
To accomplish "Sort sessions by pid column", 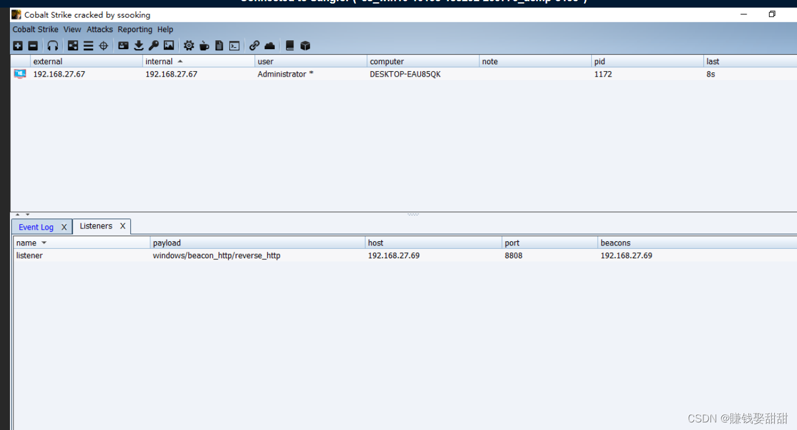I will click(648, 61).
